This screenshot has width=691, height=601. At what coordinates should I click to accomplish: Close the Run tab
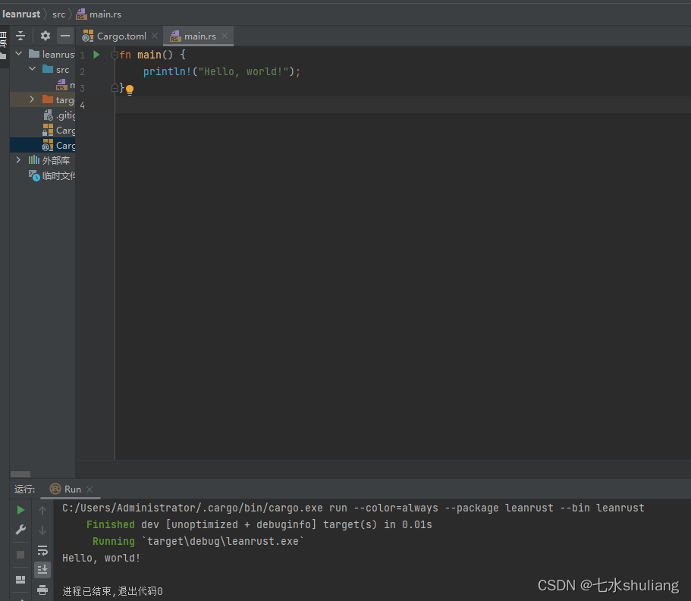[90, 489]
